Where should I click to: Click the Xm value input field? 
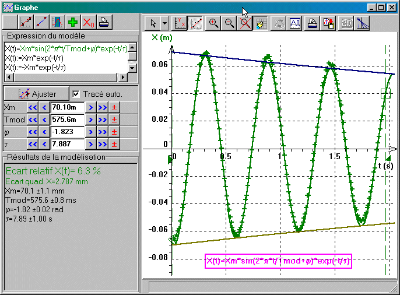(x=67, y=107)
